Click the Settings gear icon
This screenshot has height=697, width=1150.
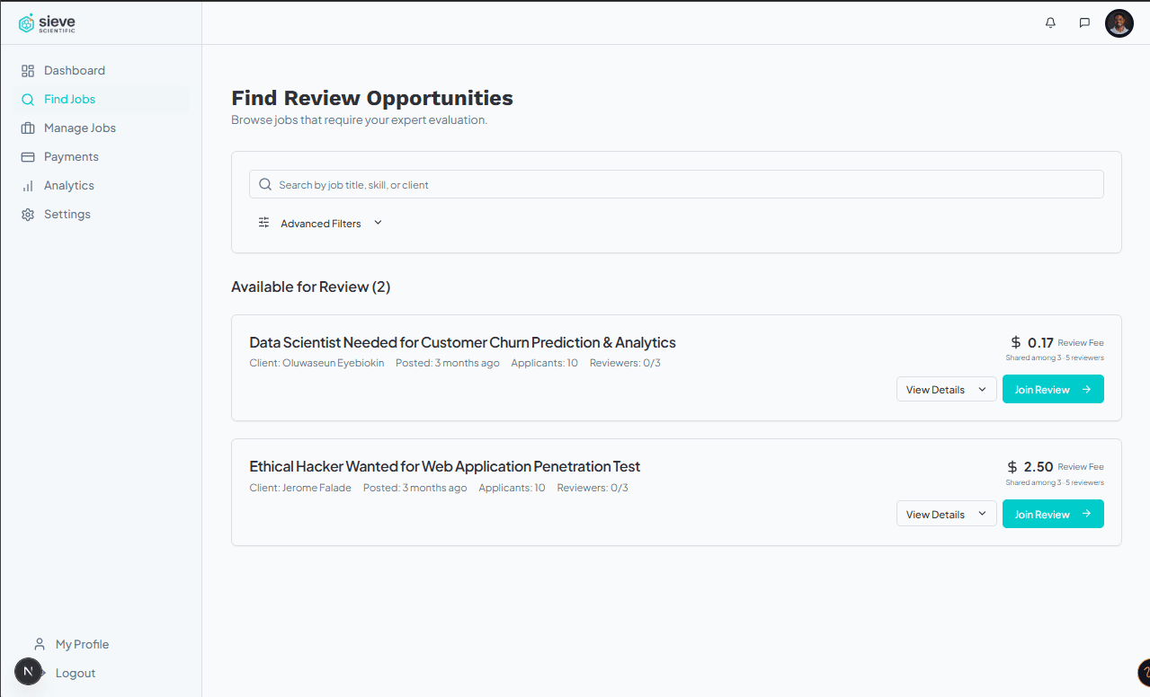28,214
